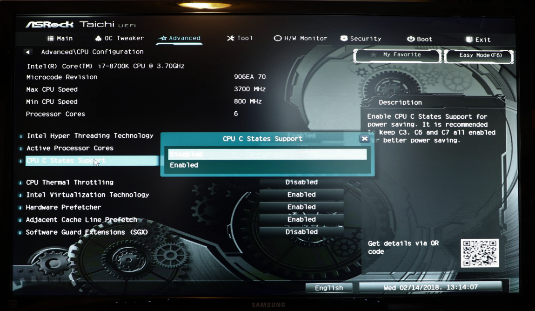535x311 pixels.
Task: Open Intel Virtualization Technology Enabled value box
Action: pyautogui.click(x=301, y=195)
